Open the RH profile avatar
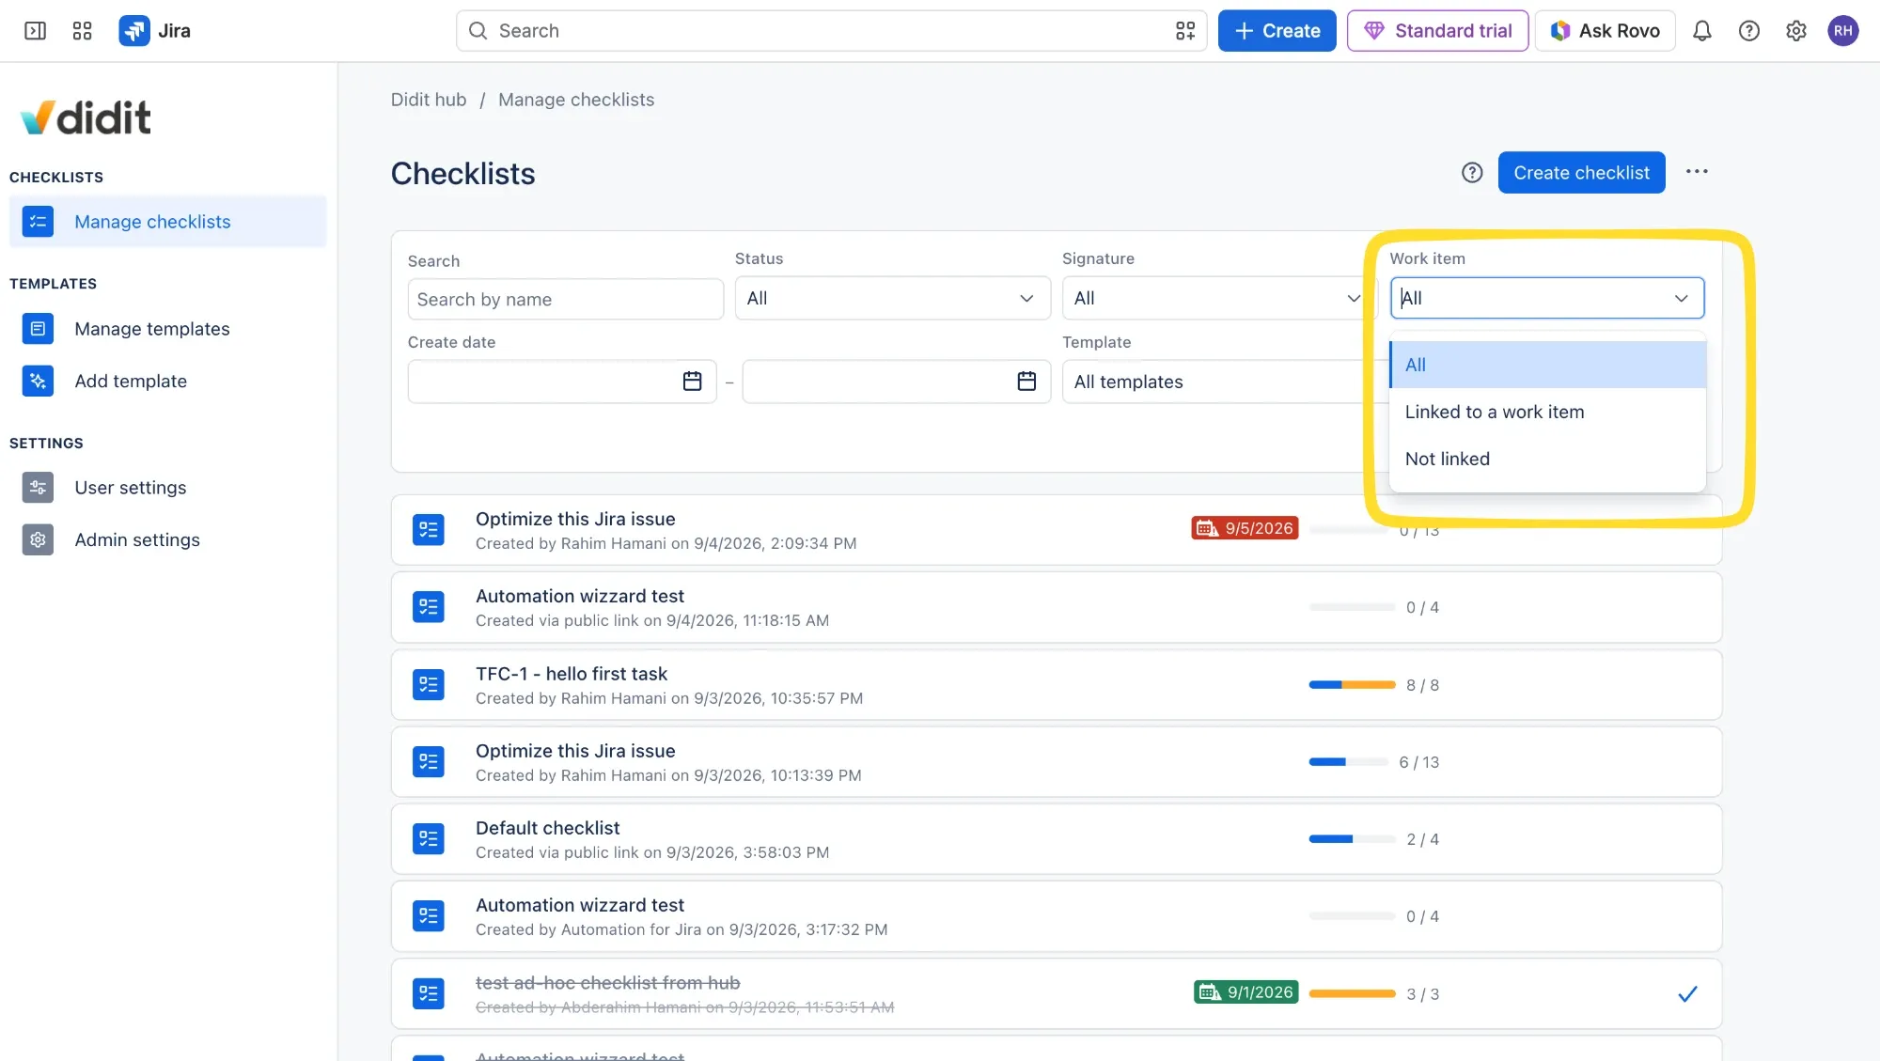Viewport: 1880px width, 1061px height. (x=1843, y=31)
